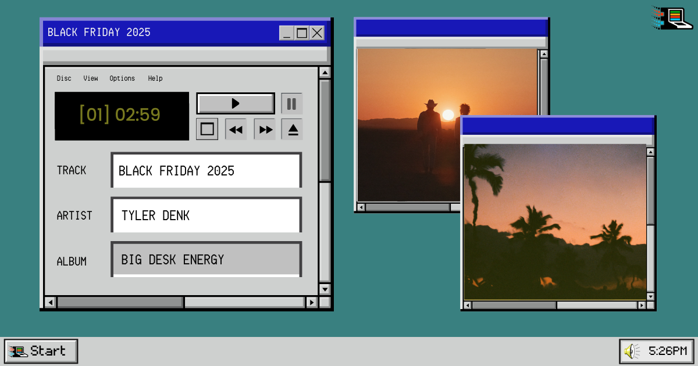
Task: Select the cowboy photo window's blue title bar
Action: tap(451, 27)
